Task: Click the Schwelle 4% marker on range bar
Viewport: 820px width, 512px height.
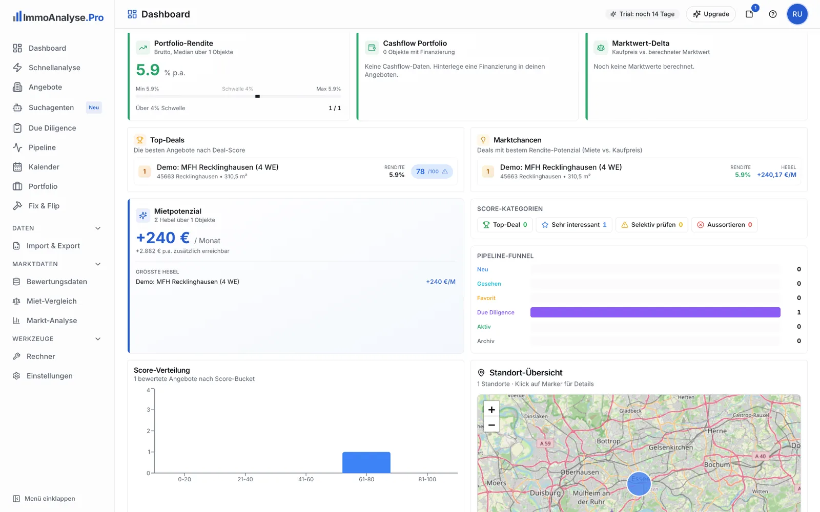Action: tap(257, 96)
